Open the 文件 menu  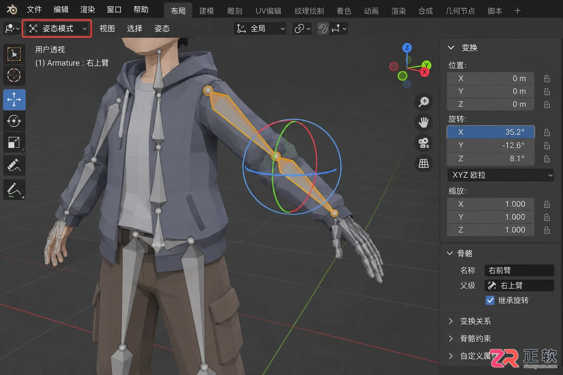click(x=34, y=9)
